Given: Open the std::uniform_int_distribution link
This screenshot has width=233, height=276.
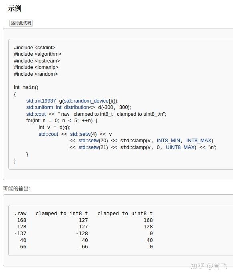Looking at the screenshot, I should coord(58,107).
